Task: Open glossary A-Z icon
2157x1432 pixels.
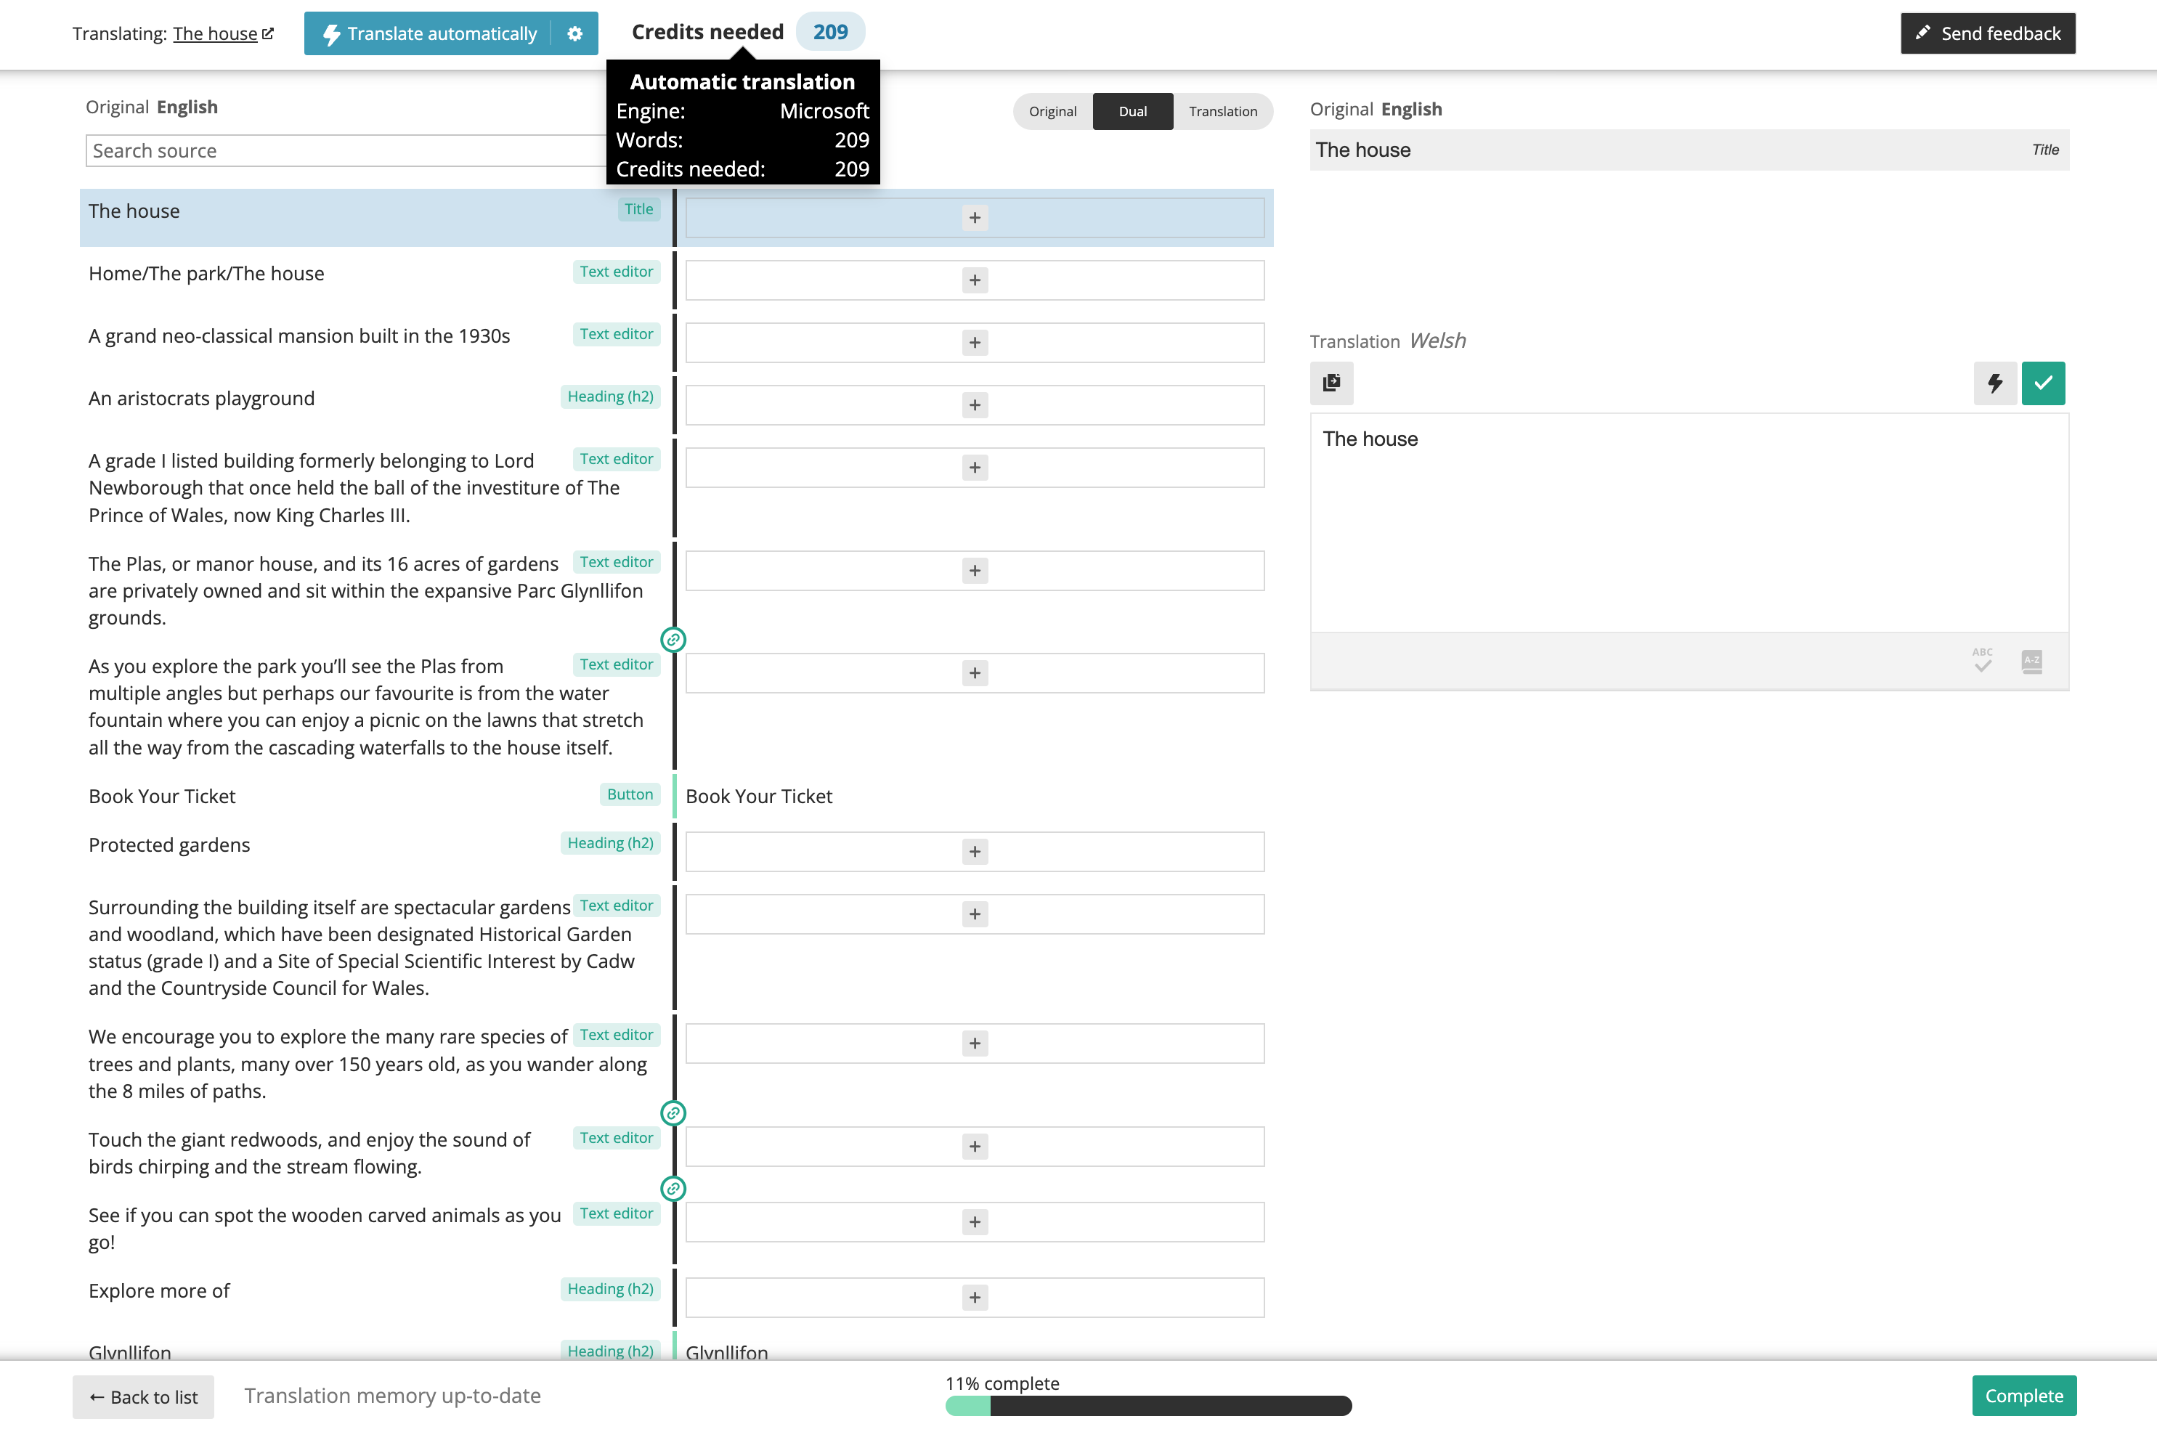Action: tap(2031, 662)
